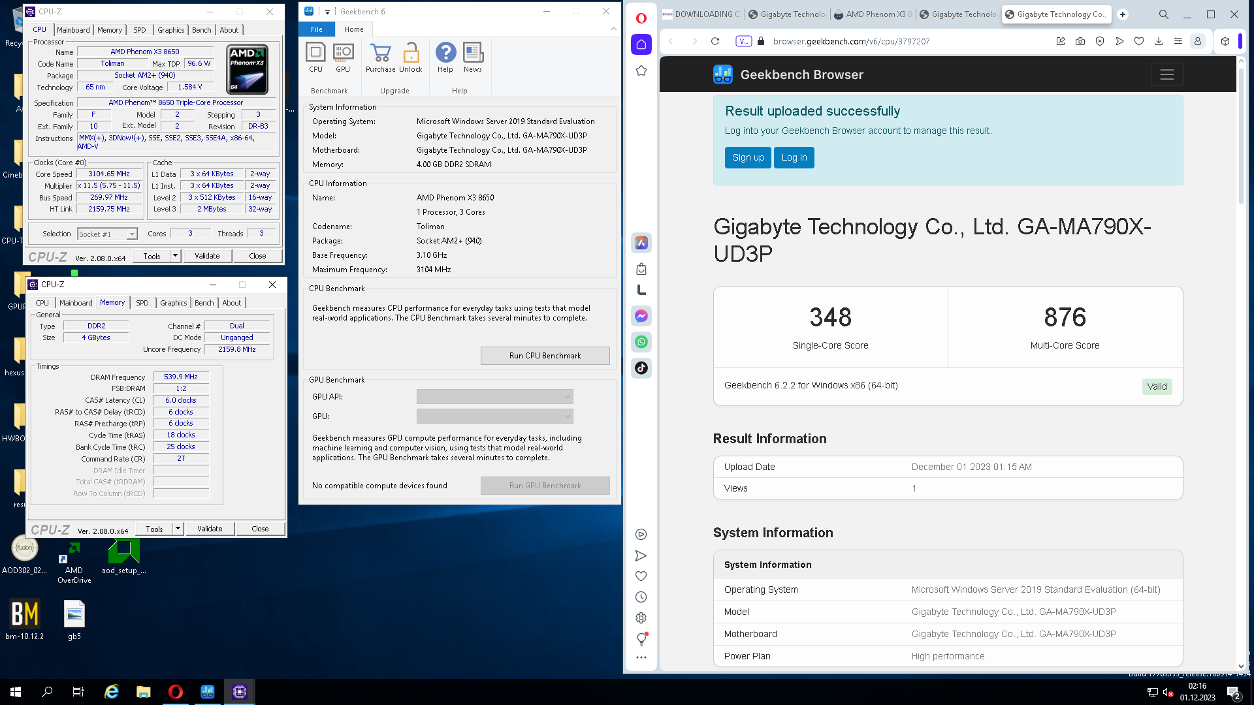The height and width of the screenshot is (705, 1254).
Task: Expand Tools dropdown arrow in top CPU-Z
Action: tap(175, 256)
